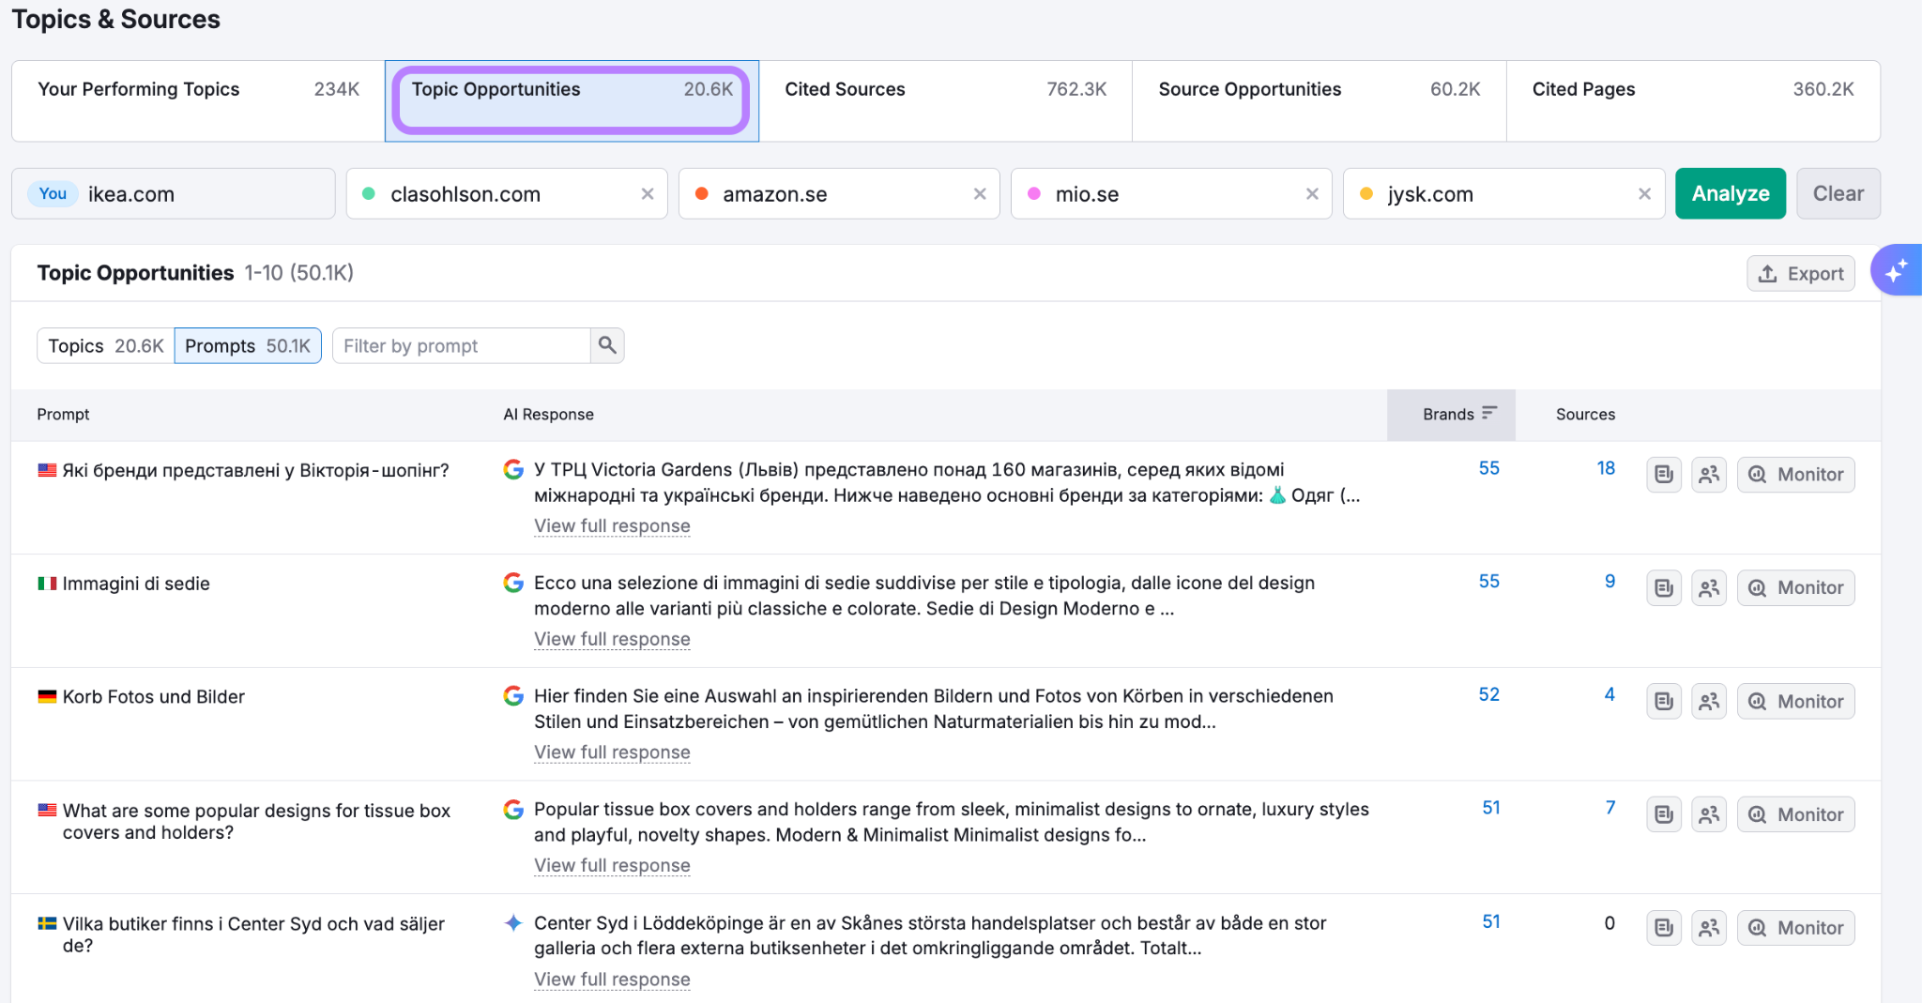Remove mio.se competitor with its X
Screen dimensions: 1922x1003
coord(1312,194)
